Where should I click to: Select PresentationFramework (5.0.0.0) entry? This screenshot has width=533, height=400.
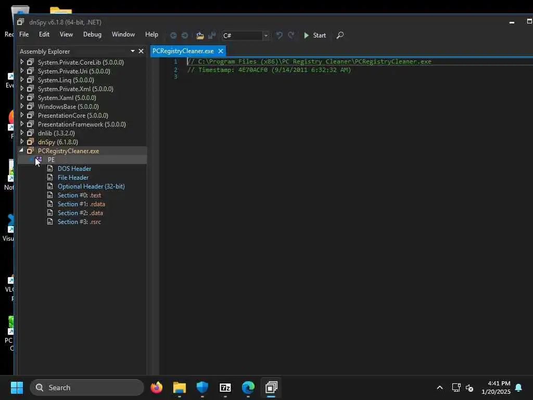[82, 124]
